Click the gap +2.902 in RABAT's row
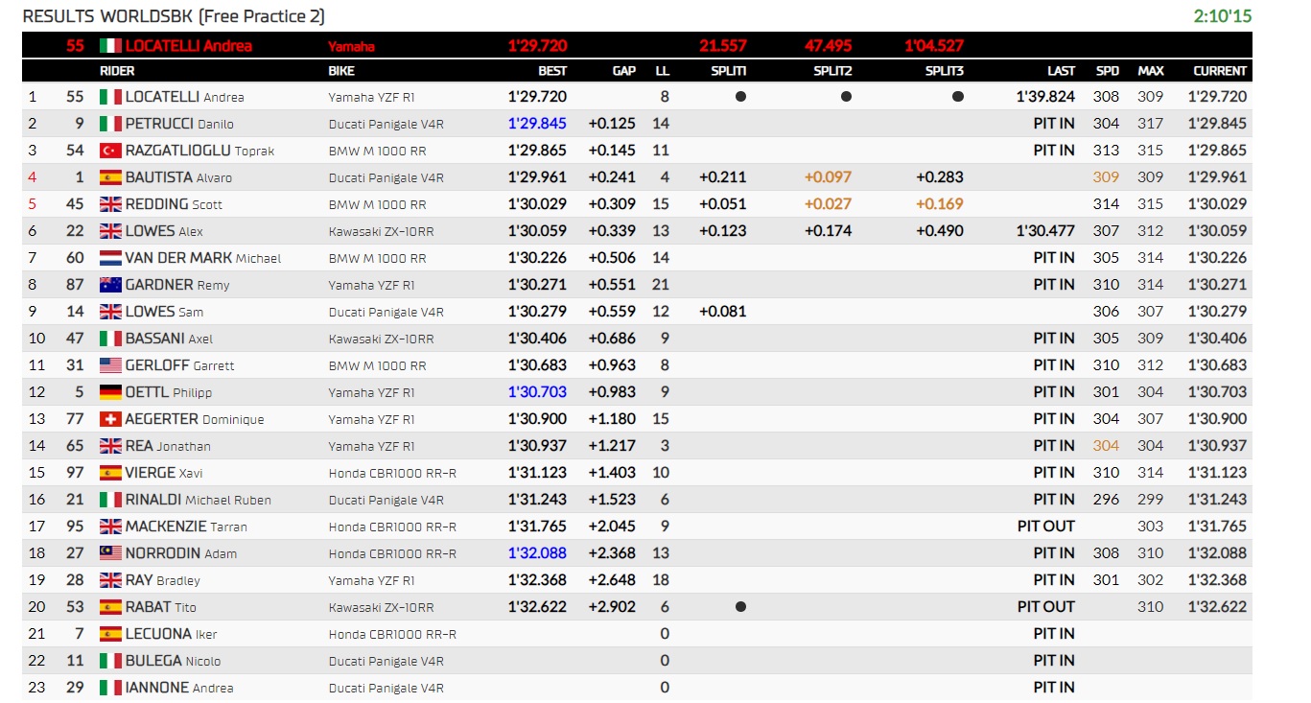 pos(612,607)
